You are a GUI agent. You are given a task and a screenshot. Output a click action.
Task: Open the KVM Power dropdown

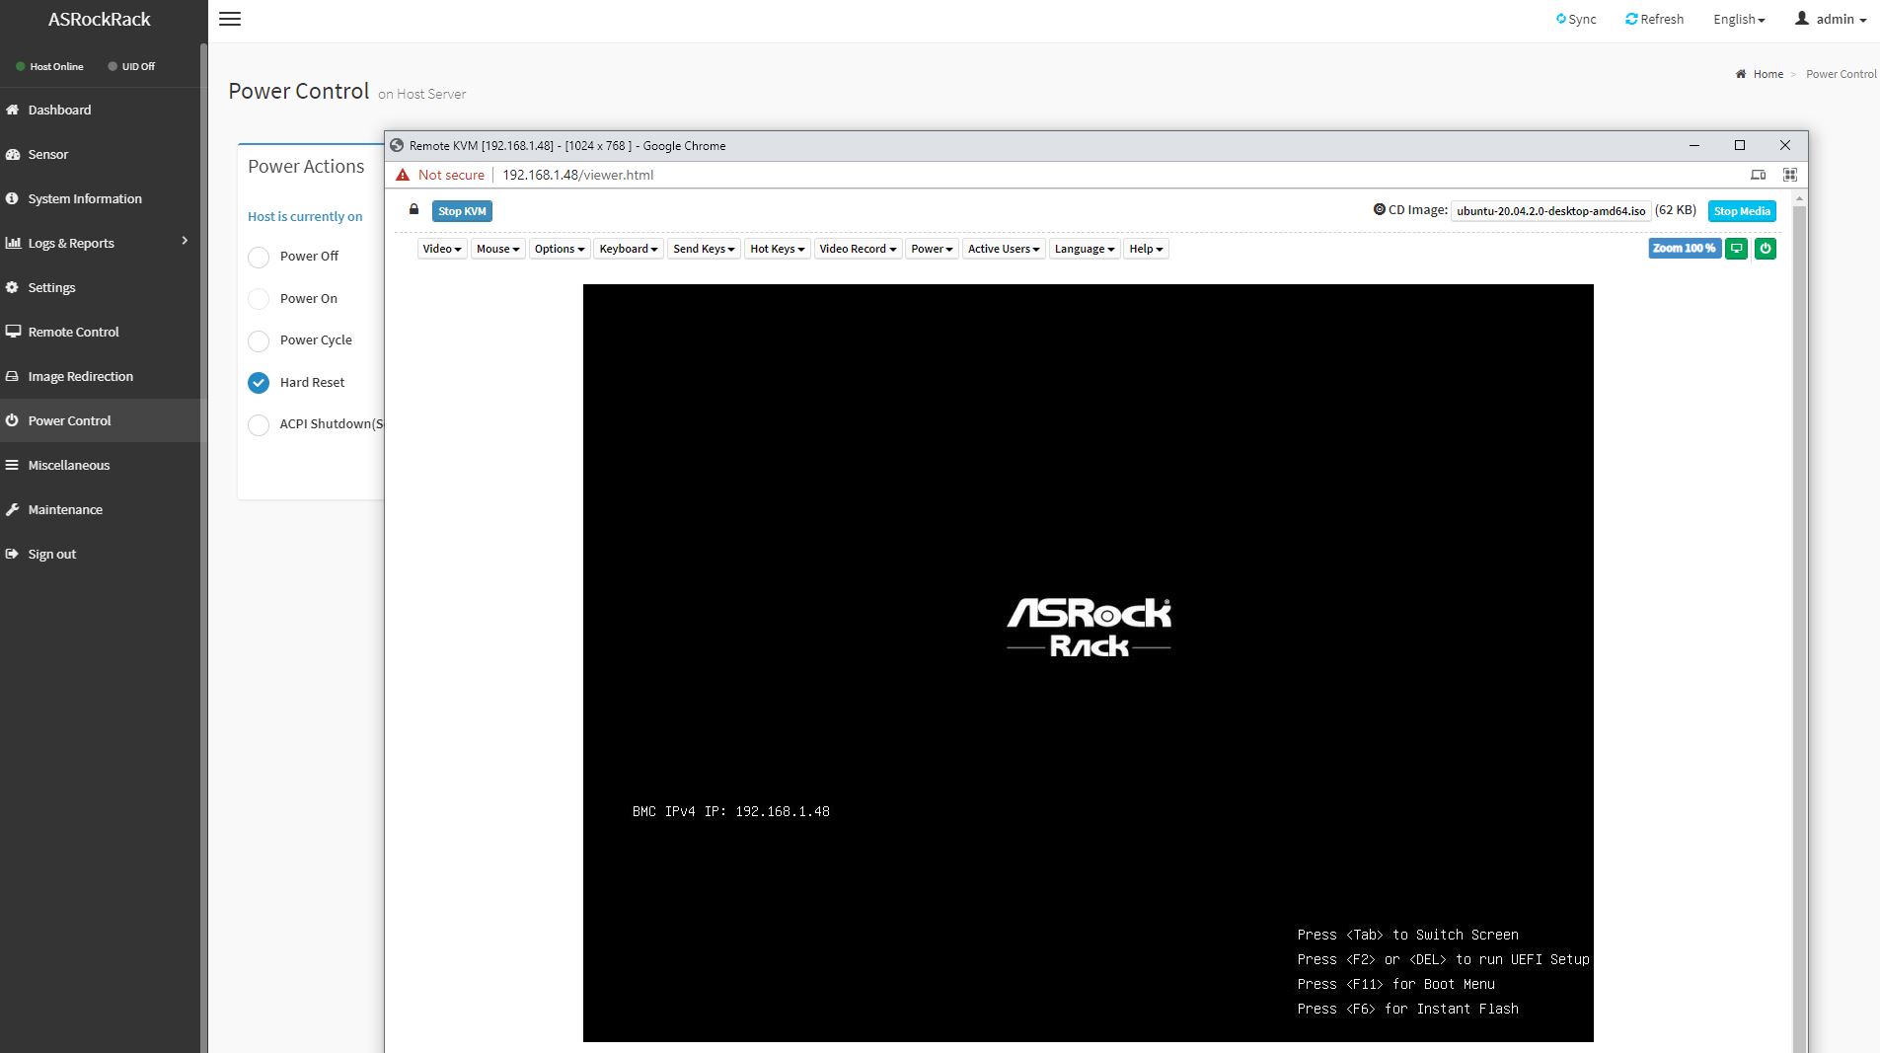[x=932, y=249]
